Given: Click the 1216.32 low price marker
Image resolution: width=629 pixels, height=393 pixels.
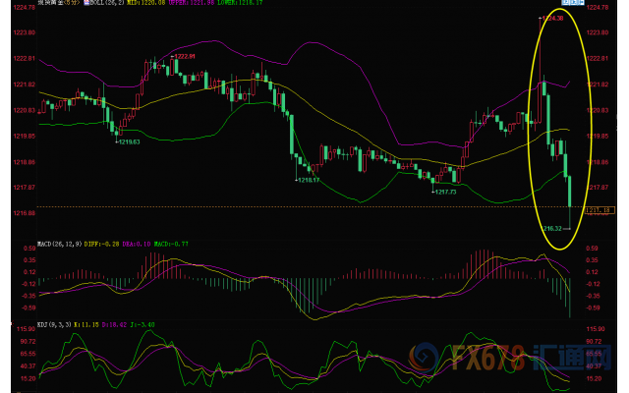Looking at the screenshot, I should pos(552,228).
